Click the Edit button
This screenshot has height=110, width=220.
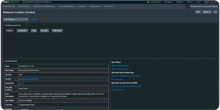pyautogui.click(x=198, y=12)
